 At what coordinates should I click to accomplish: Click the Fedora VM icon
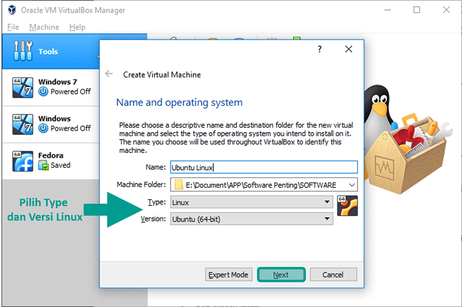(x=23, y=161)
